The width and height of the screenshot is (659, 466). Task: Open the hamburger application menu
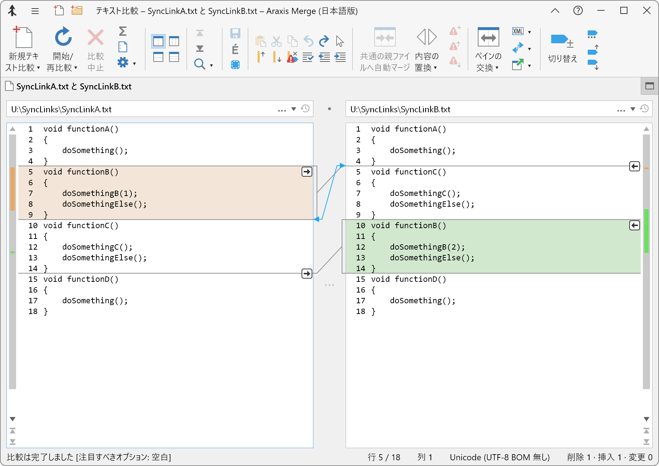[x=35, y=11]
